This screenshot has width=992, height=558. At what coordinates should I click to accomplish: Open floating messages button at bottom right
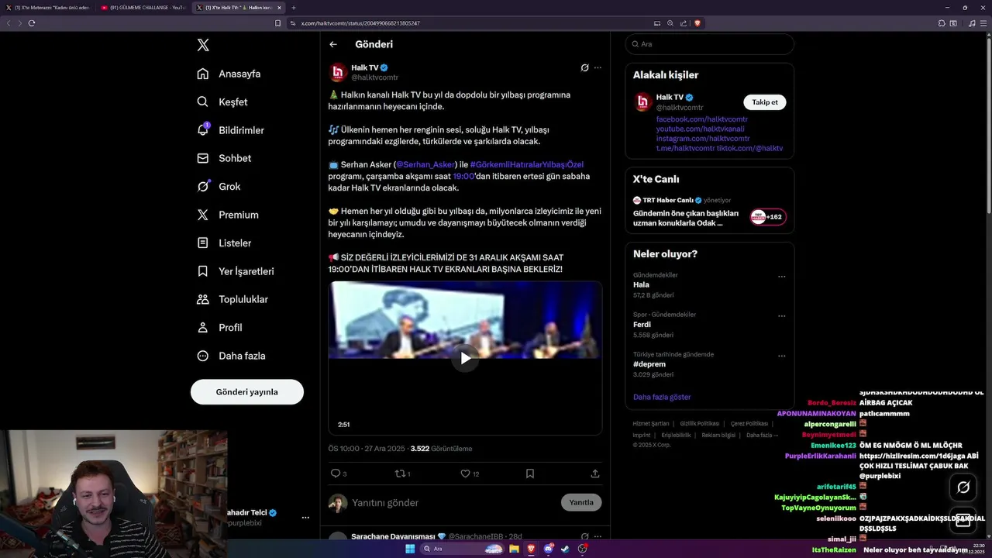(963, 520)
